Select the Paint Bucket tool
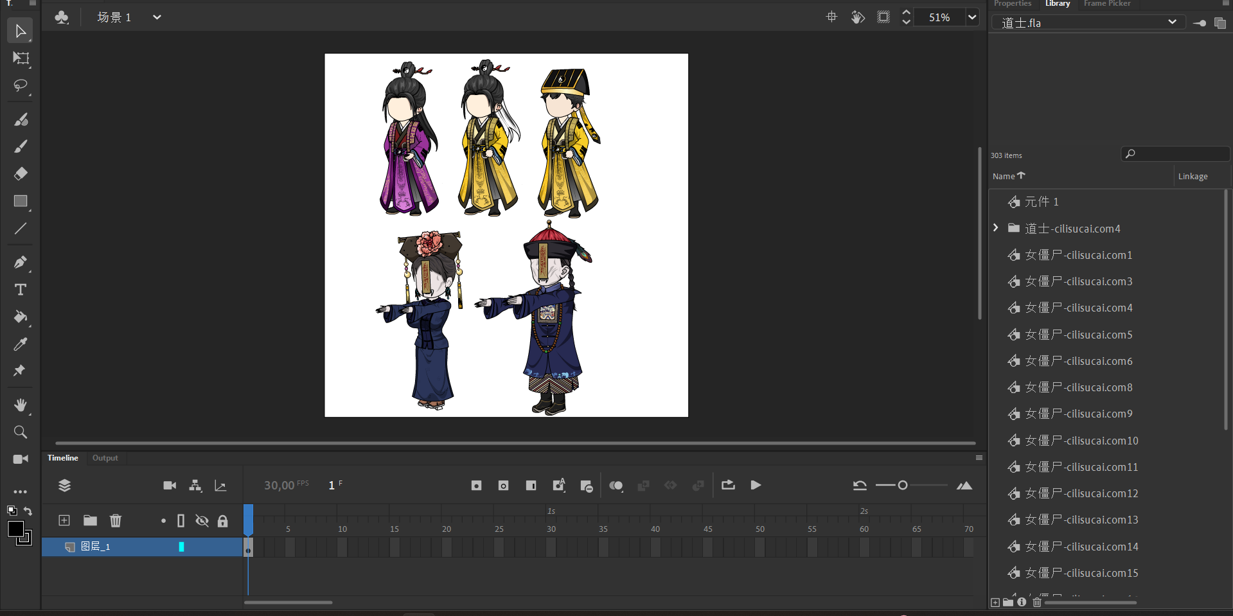The width and height of the screenshot is (1233, 616). (x=21, y=317)
